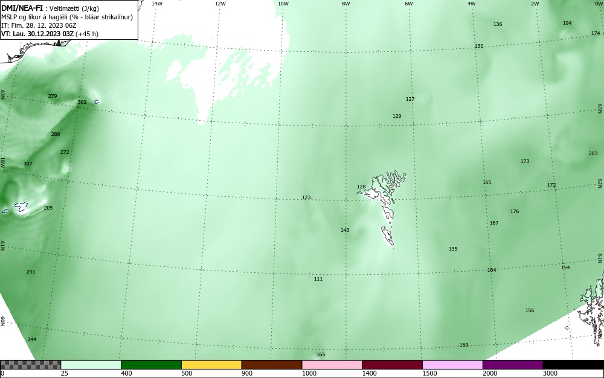
Task: Click the 4W longitude label
Action: pyautogui.click(x=472, y=4)
